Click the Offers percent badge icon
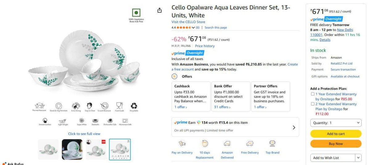370x165 pixels. click(175, 76)
